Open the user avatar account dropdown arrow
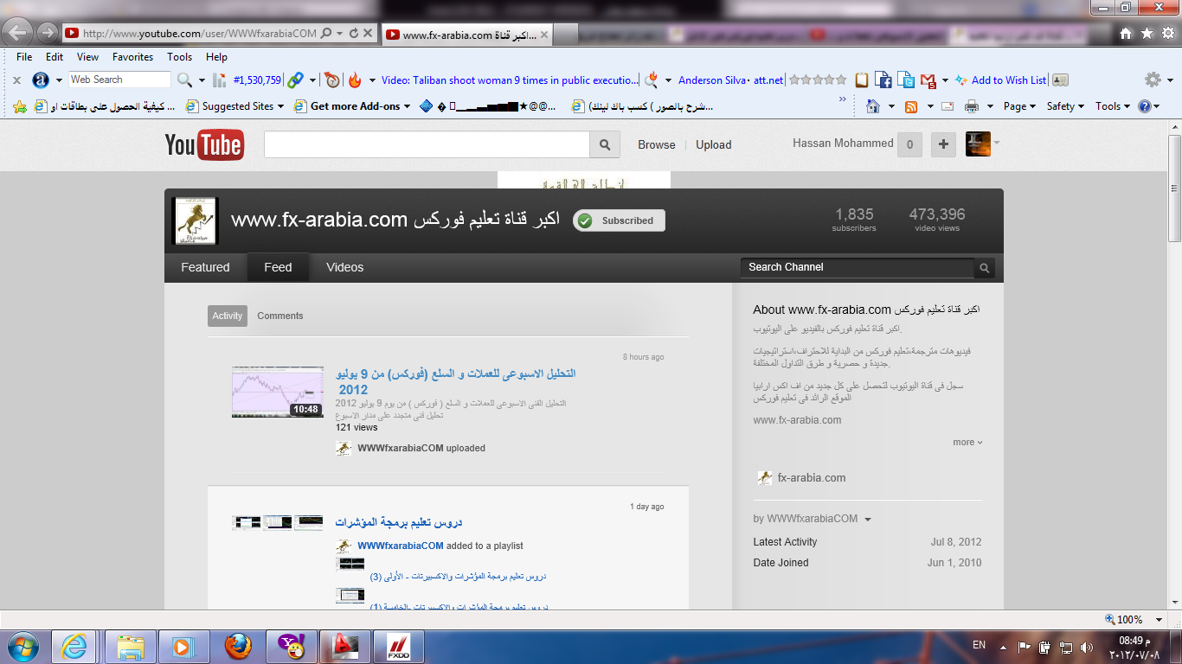Image resolution: width=1182 pixels, height=664 pixels. pos(996,143)
